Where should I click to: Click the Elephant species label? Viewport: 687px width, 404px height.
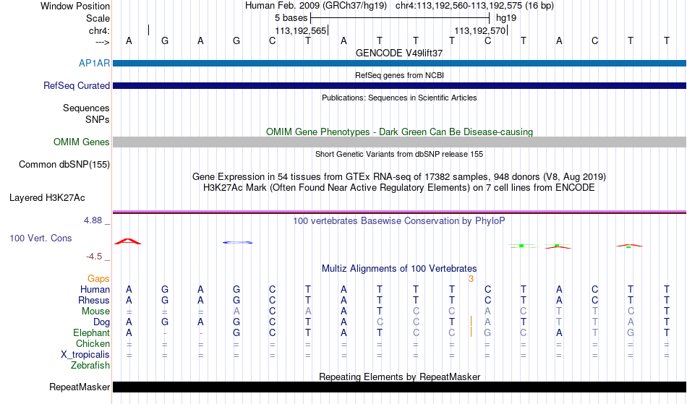tap(92, 332)
